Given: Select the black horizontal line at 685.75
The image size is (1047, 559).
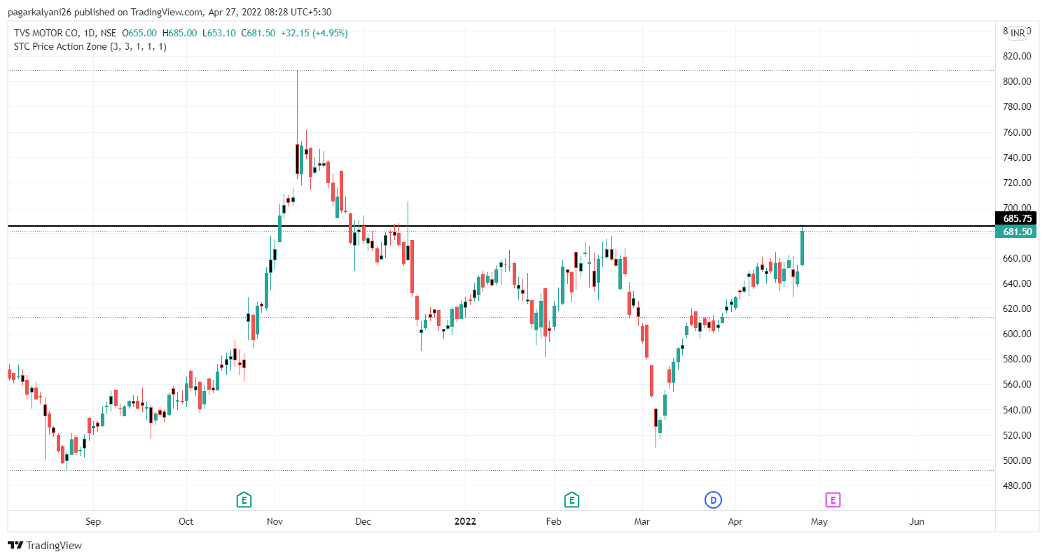Looking at the screenshot, I should 490,226.
